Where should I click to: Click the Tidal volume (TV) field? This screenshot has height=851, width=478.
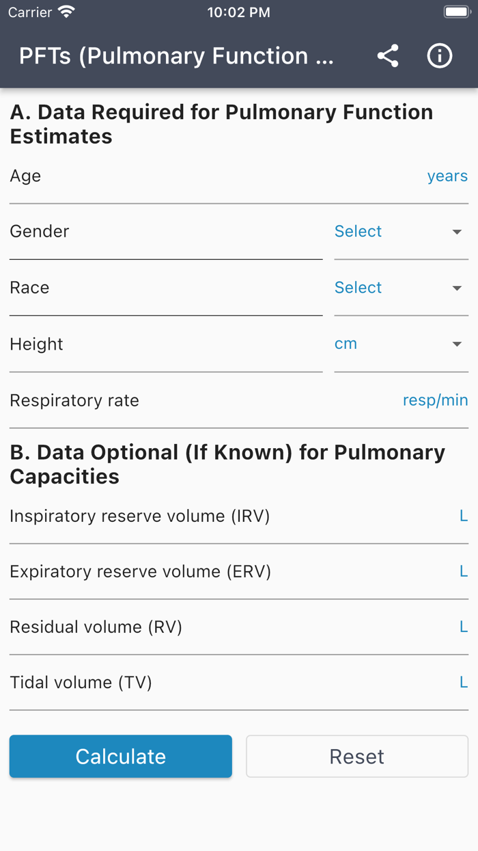(x=239, y=682)
